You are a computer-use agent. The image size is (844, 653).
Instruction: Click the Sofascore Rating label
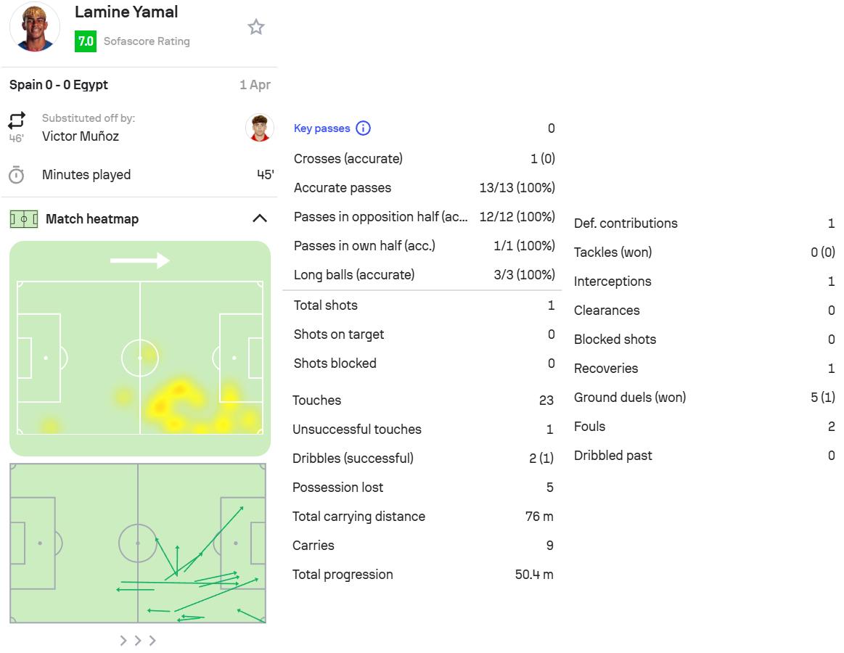[x=147, y=41]
